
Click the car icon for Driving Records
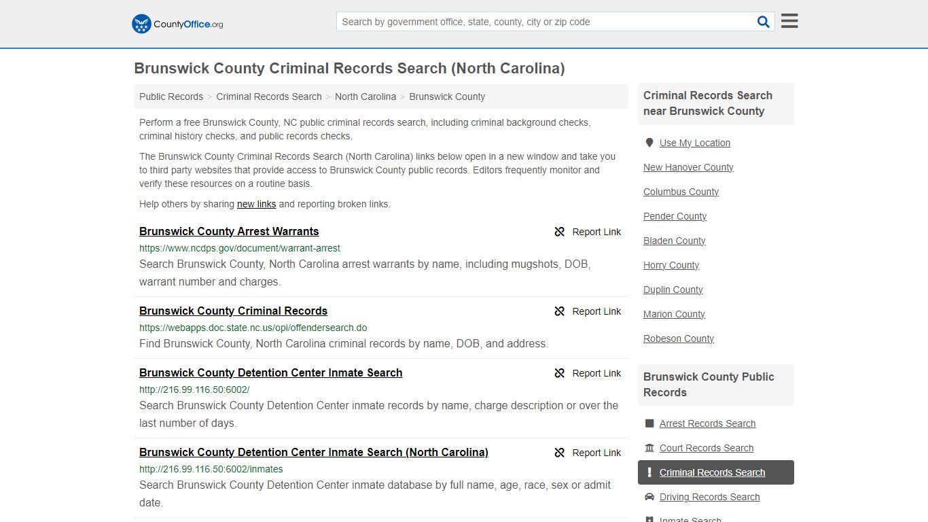(x=649, y=497)
